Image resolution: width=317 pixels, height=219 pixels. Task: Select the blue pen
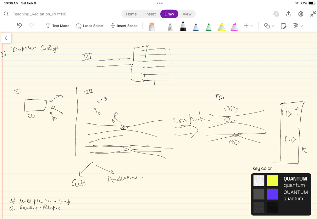pyautogui.click(x=196, y=27)
